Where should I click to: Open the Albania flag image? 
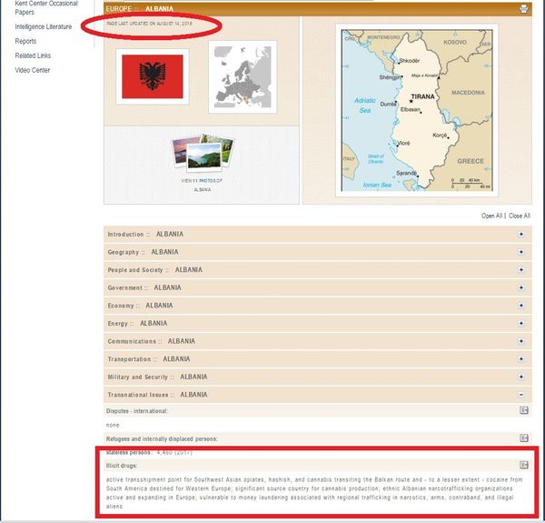(x=153, y=76)
